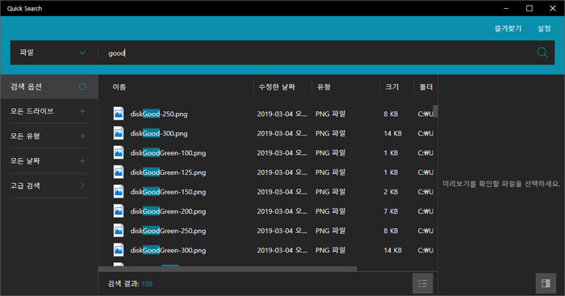Maximize the Quick Search window
Screen dimensions: 565x296
(529, 8)
